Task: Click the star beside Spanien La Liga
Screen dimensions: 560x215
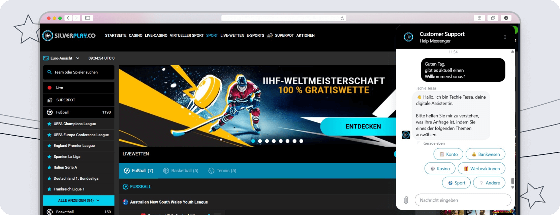Action: click(49, 157)
